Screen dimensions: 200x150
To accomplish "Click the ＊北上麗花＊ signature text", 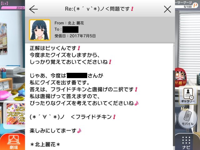I will pos(45,144).
